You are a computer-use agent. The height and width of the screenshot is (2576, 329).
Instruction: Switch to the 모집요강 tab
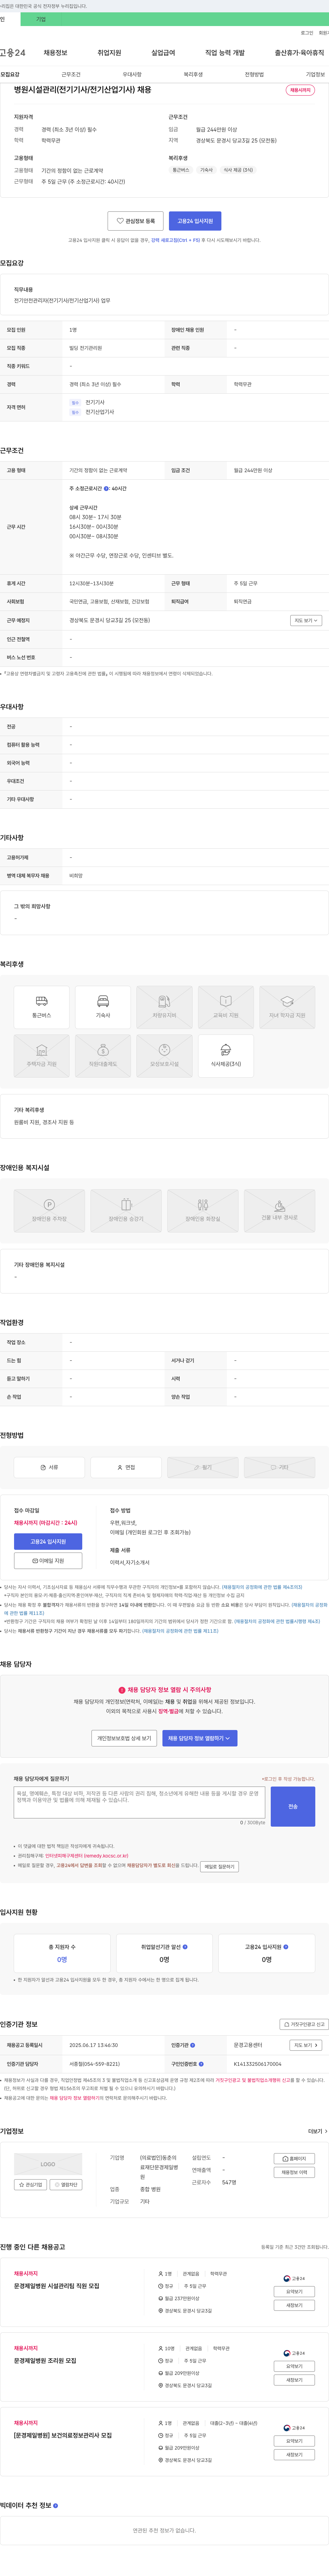click(x=10, y=74)
